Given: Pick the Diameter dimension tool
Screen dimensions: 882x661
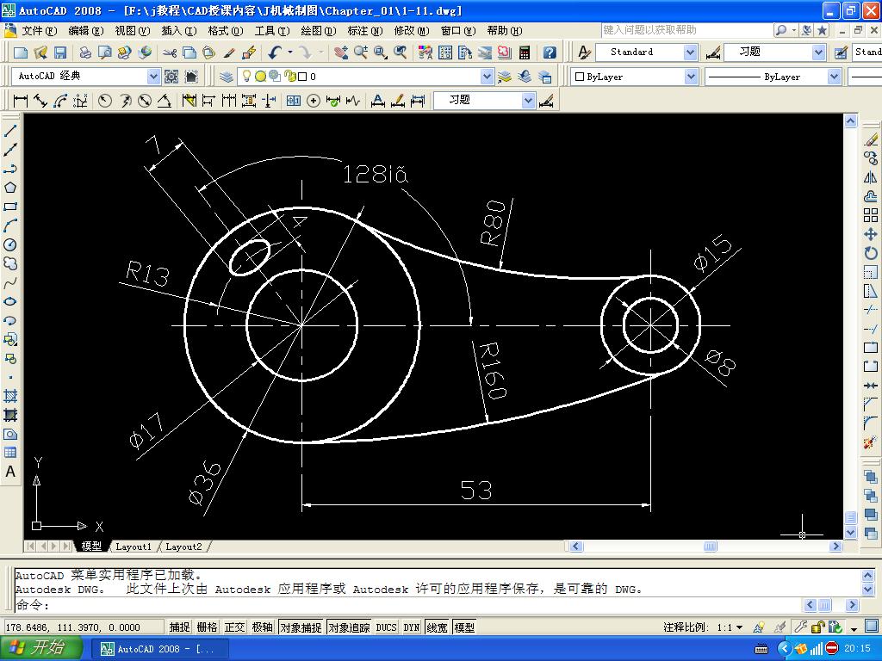Looking at the screenshot, I should [145, 101].
